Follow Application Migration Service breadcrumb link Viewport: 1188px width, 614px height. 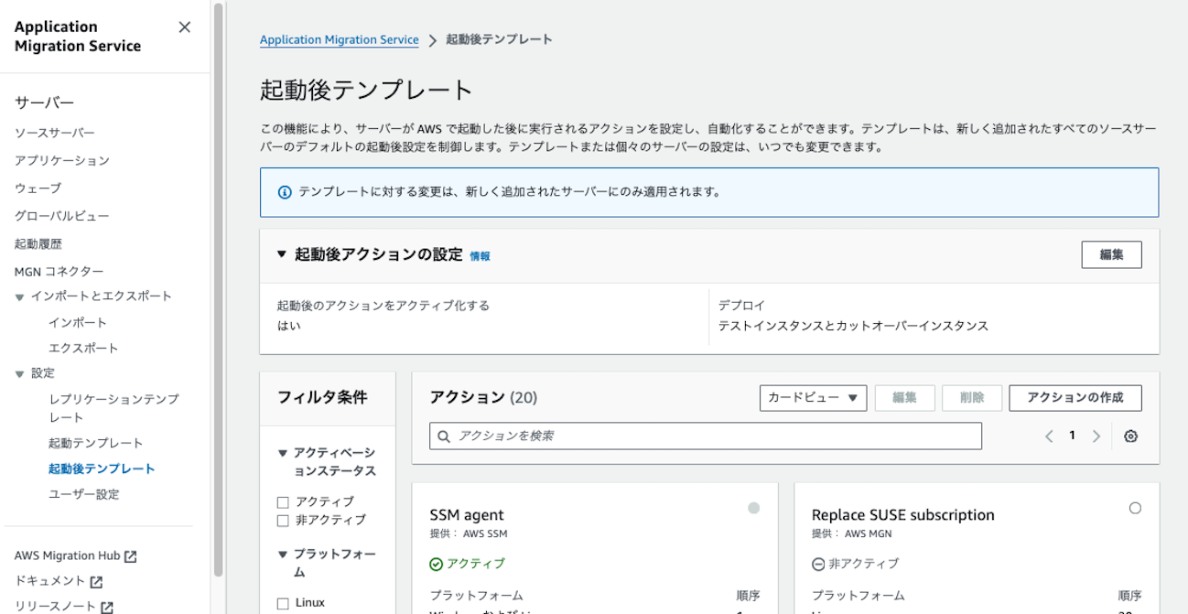pos(339,40)
